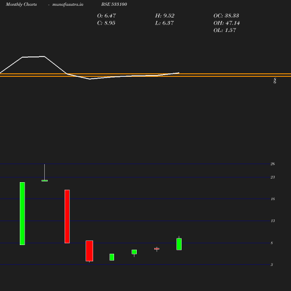Select the tall green first candlestick

(x=22, y=214)
